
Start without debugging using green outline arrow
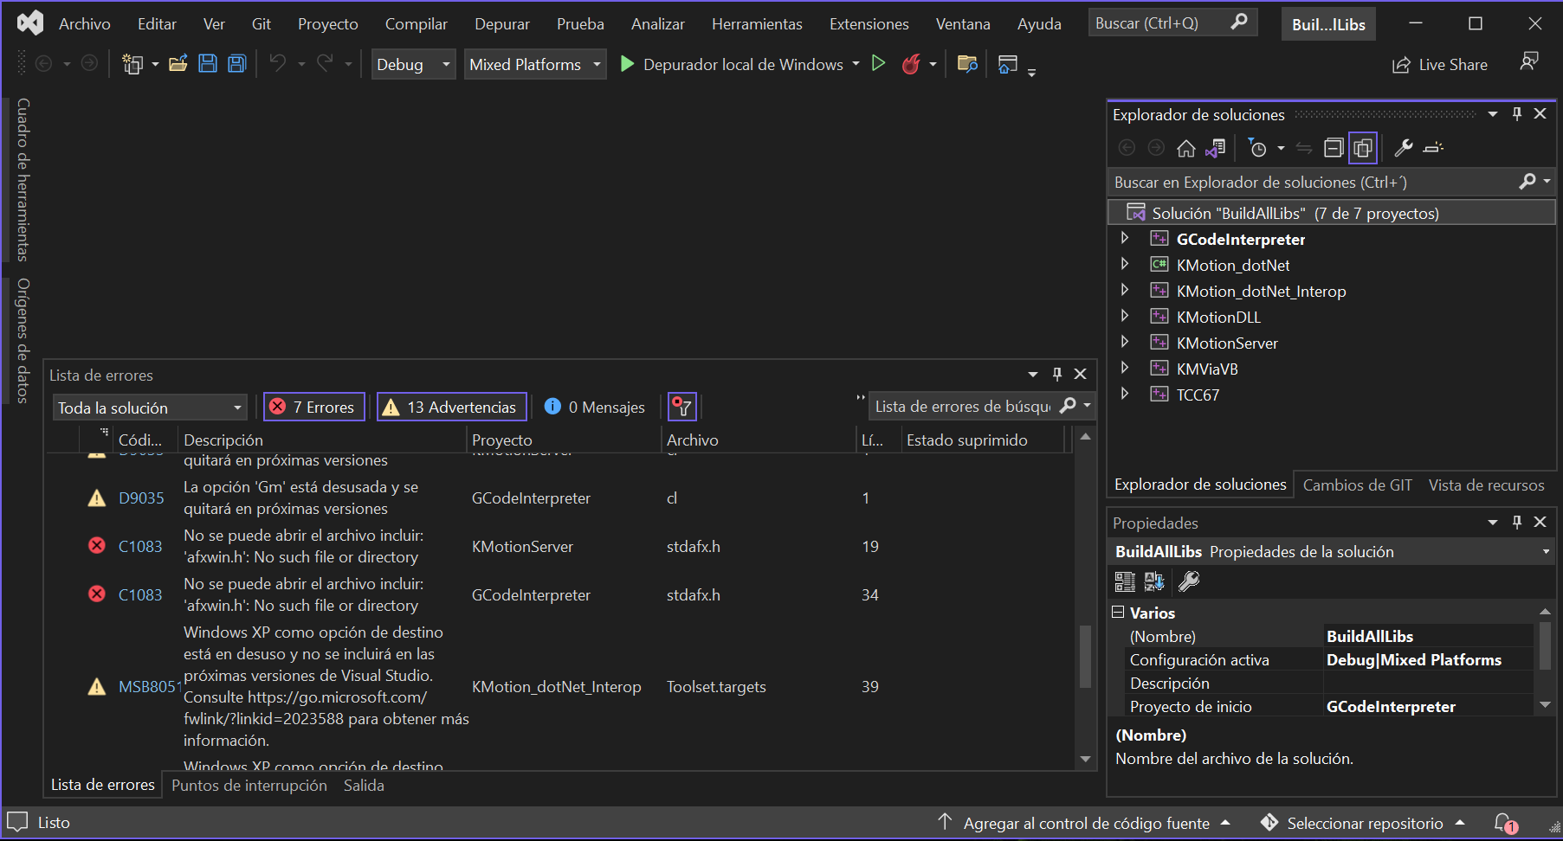pos(878,64)
